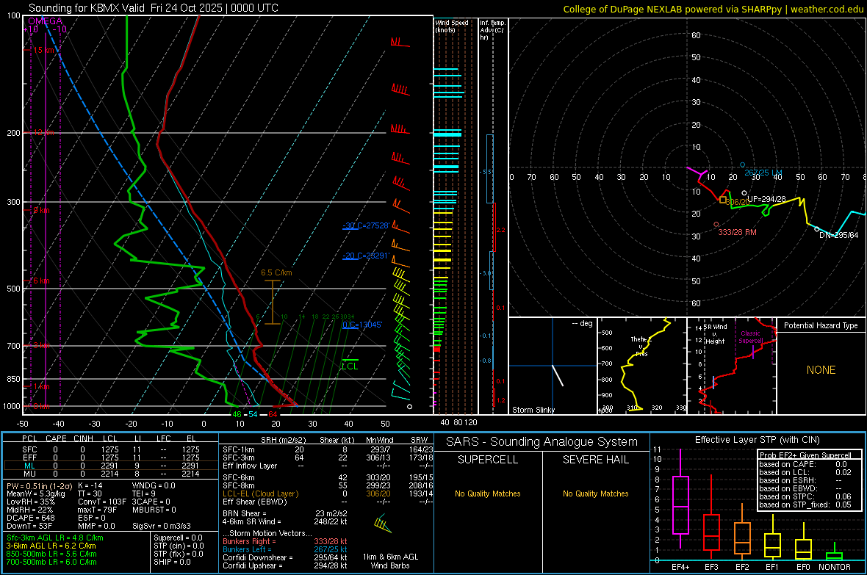Viewport: 867px width, 575px height.
Task: Click the 'UP=294/28' hodograph label
Action: [x=766, y=199]
